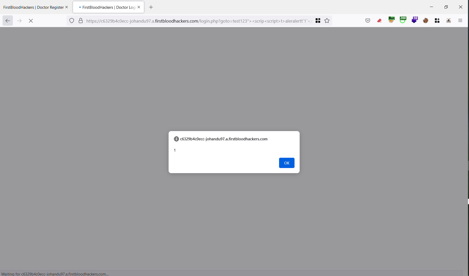Click the alert domain text c6329b4c0ecc-johandu97
Viewport: 469px width, 276px height.
[x=224, y=139]
